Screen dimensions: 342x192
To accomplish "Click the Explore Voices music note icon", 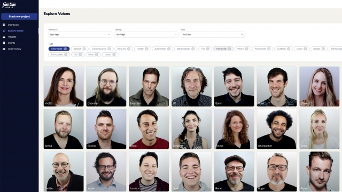I will point(4,31).
